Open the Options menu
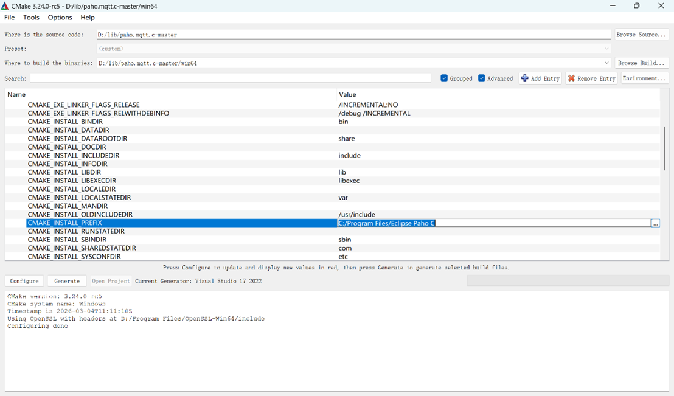674x396 pixels. click(x=60, y=18)
